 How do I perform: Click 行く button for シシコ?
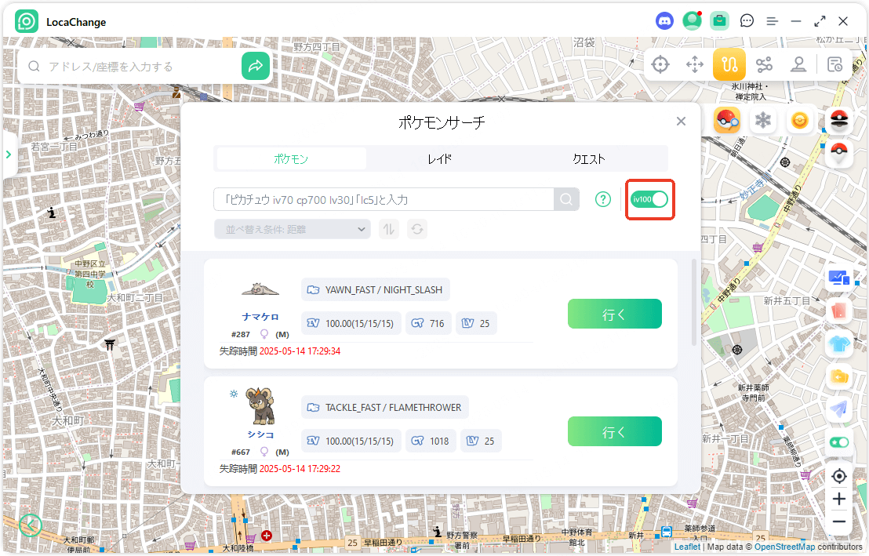[615, 431]
